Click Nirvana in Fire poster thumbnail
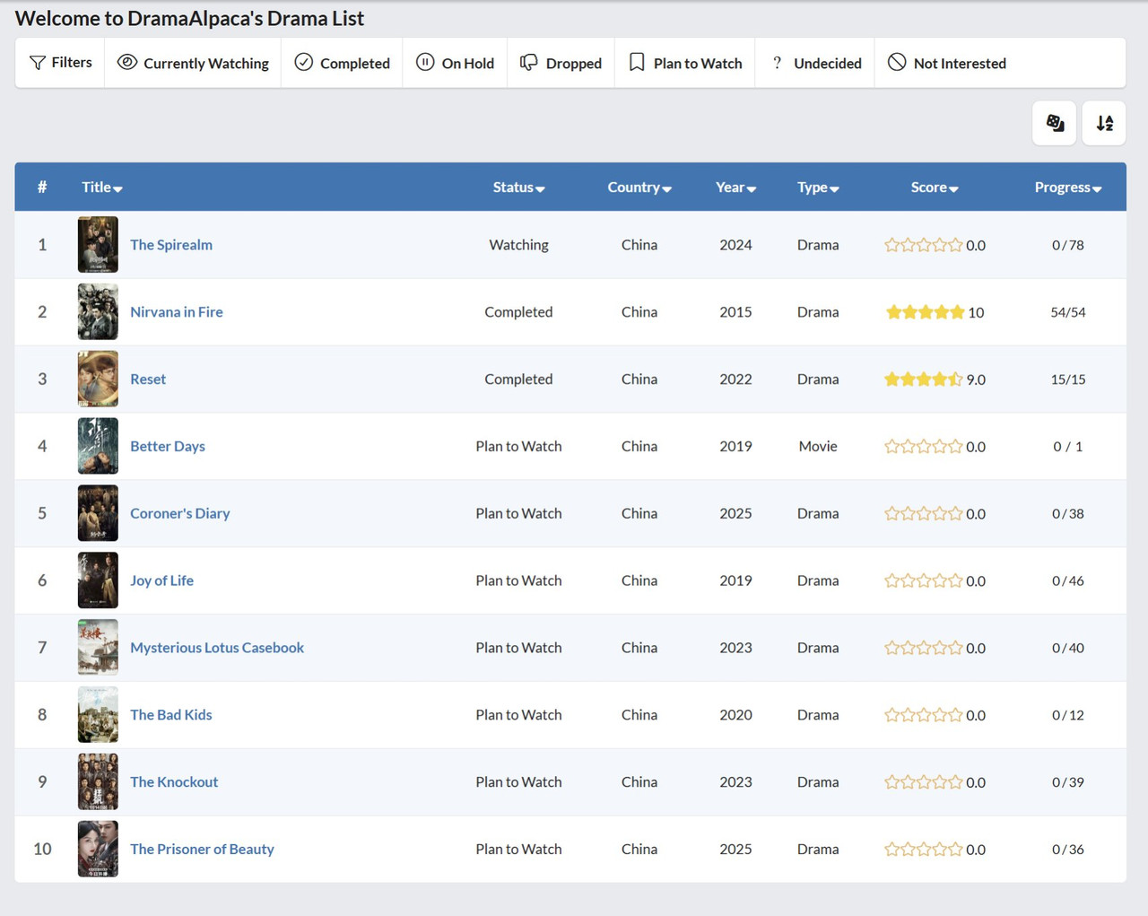The image size is (1148, 916). pos(98,312)
